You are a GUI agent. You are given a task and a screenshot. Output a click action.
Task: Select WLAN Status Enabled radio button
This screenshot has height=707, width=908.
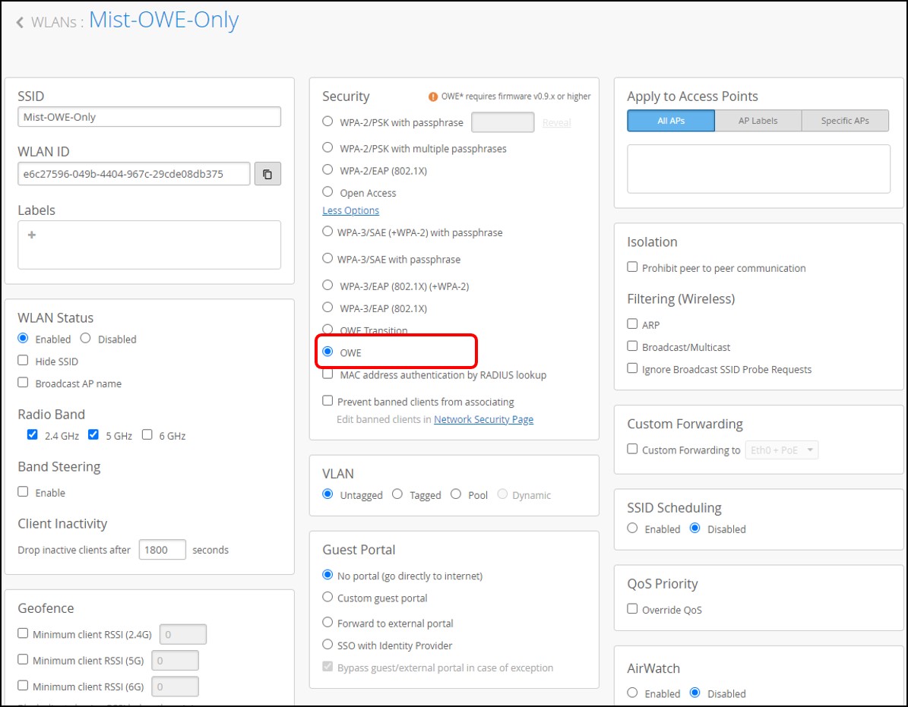pyautogui.click(x=23, y=338)
